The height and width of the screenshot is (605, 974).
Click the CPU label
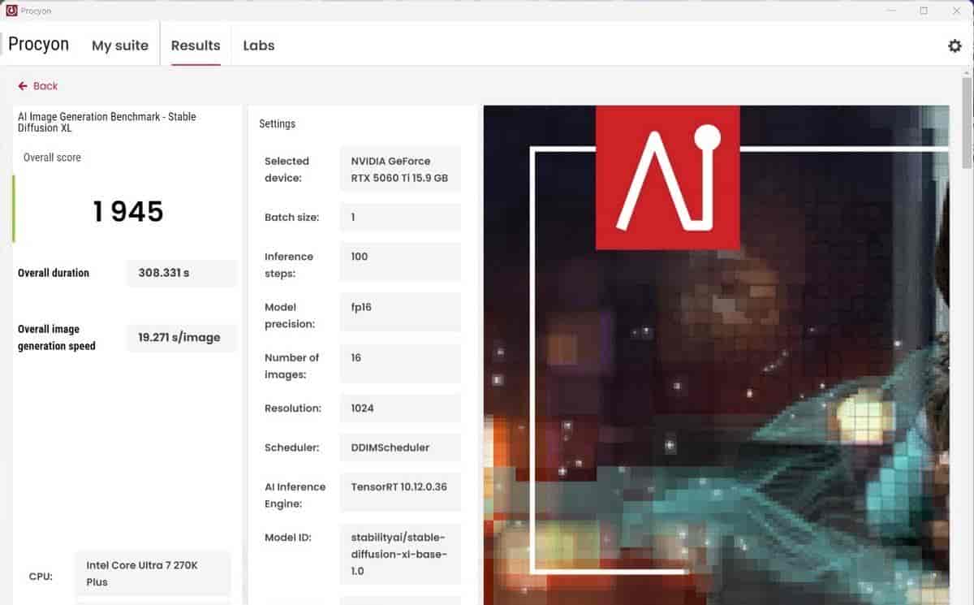tap(41, 577)
